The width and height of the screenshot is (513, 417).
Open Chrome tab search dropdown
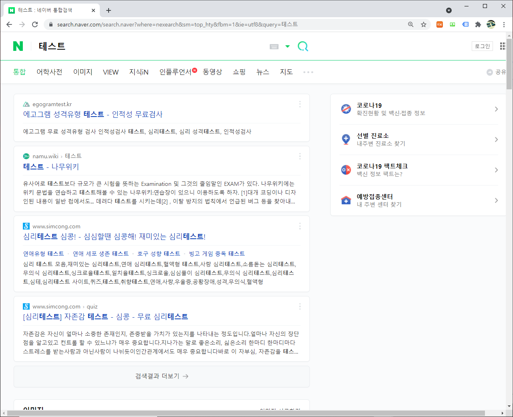[449, 10]
